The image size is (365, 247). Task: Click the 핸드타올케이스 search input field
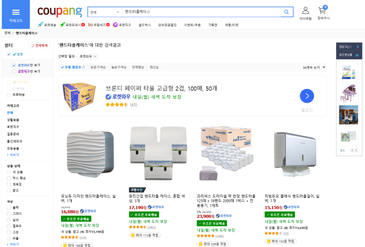pos(201,12)
